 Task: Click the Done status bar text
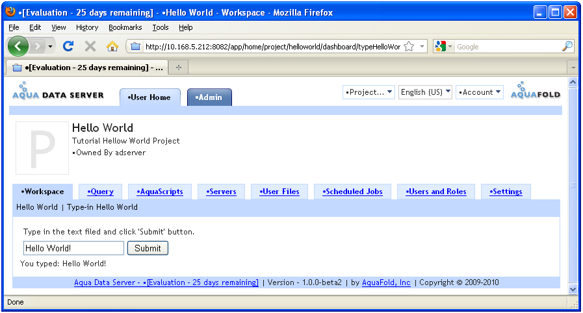click(x=15, y=302)
